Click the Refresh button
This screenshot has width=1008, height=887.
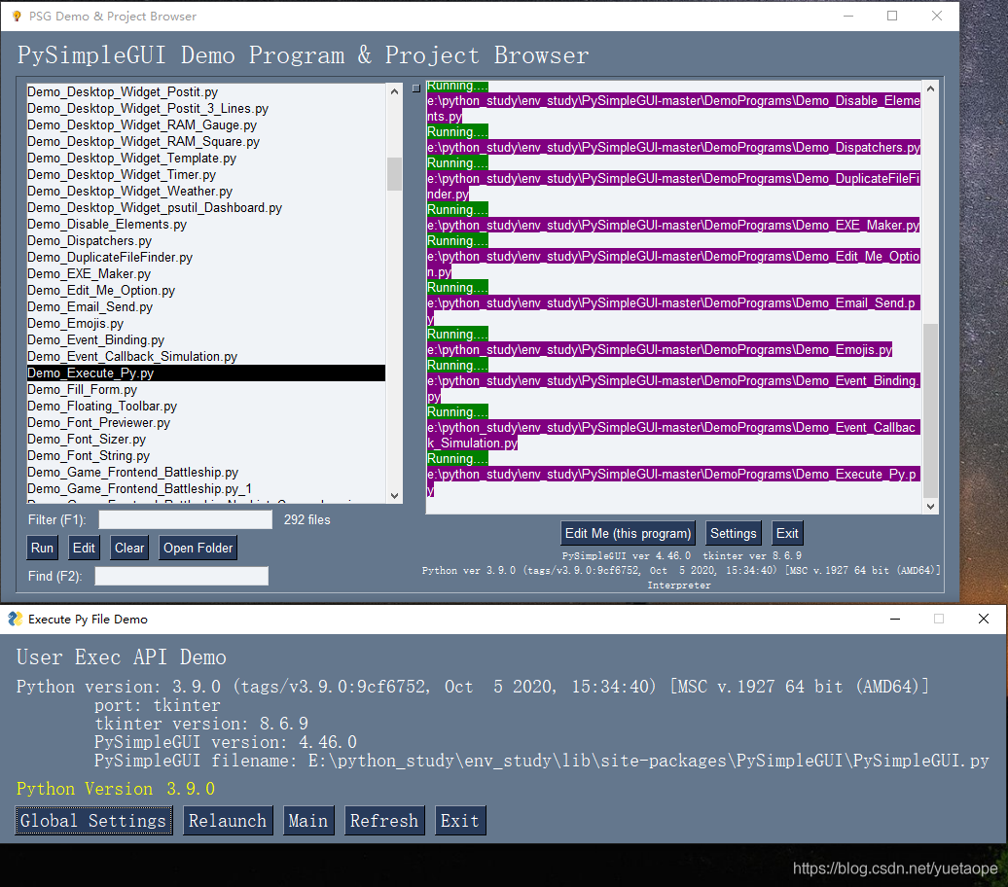pyautogui.click(x=384, y=820)
